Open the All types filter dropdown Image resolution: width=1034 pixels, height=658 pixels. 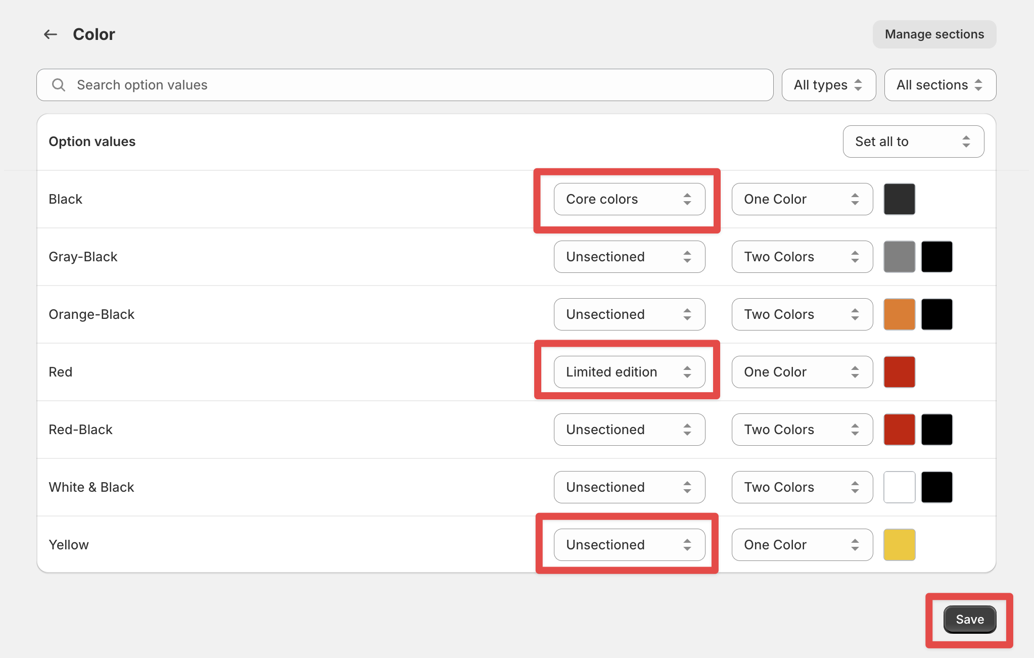point(828,85)
